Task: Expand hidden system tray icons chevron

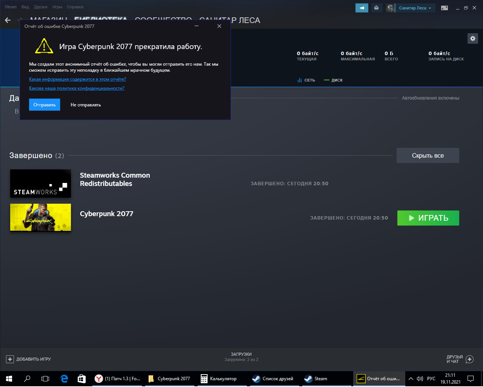Action: tap(411, 379)
